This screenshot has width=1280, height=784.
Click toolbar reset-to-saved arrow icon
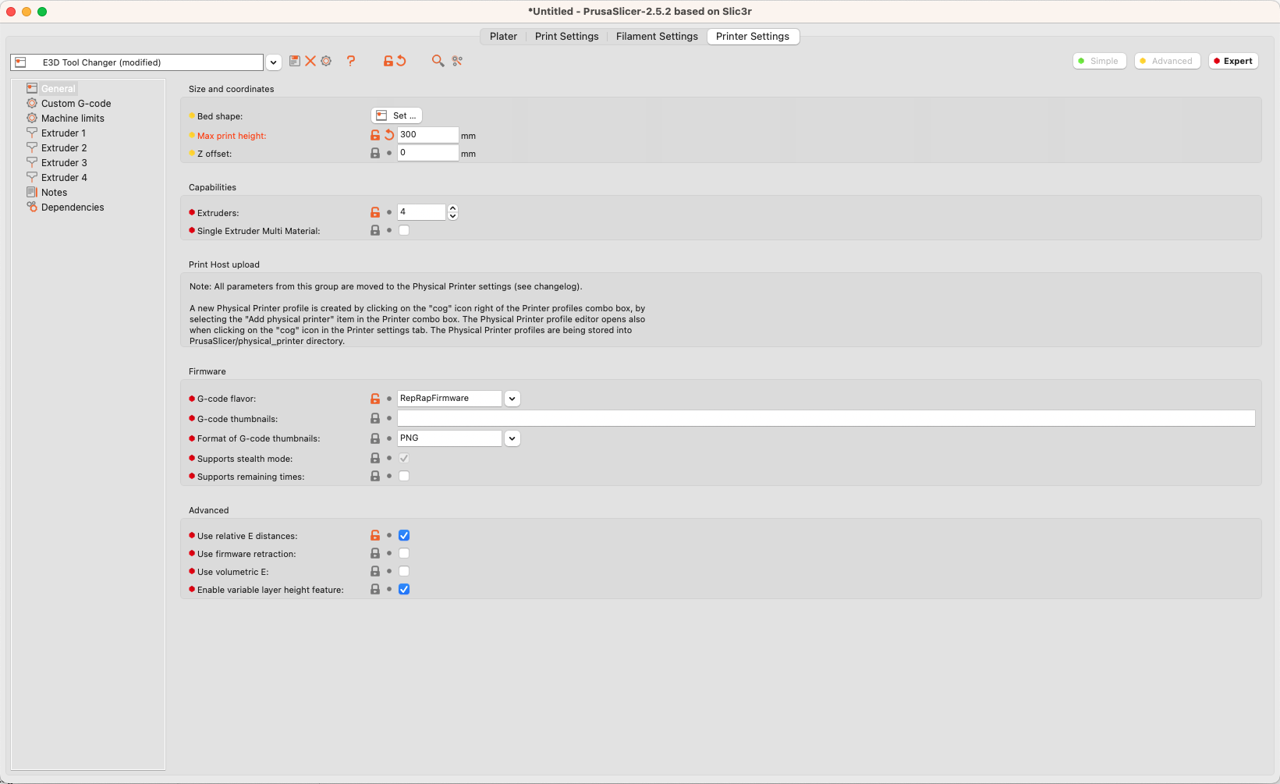click(401, 61)
